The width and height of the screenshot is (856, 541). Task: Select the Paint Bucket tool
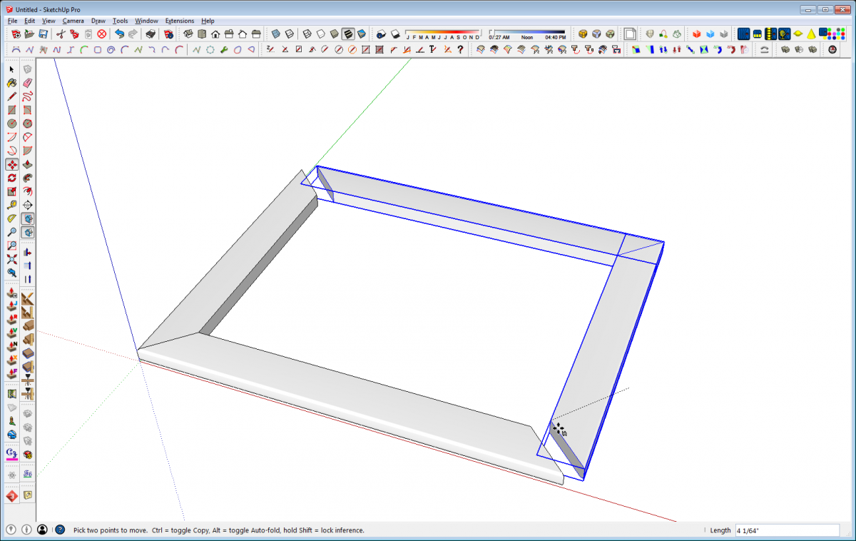(11, 83)
